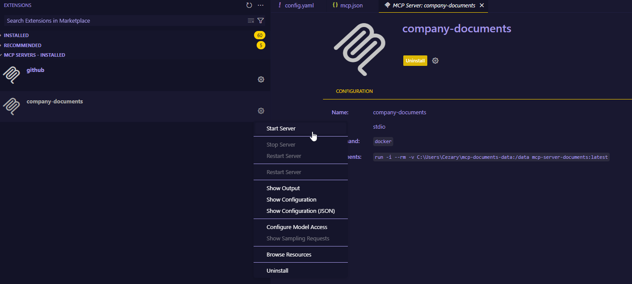Refresh the Extensions list
The image size is (632, 284).
pos(249,5)
